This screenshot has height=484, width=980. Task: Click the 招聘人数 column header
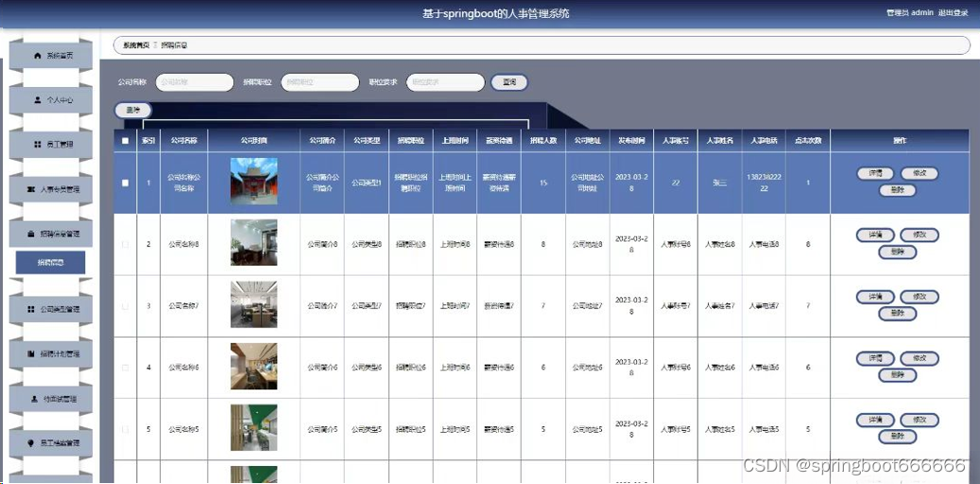pyautogui.click(x=543, y=141)
